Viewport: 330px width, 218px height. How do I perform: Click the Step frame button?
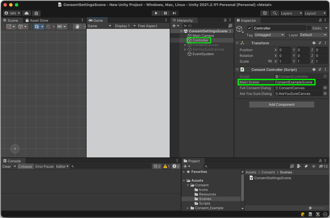click(174, 13)
